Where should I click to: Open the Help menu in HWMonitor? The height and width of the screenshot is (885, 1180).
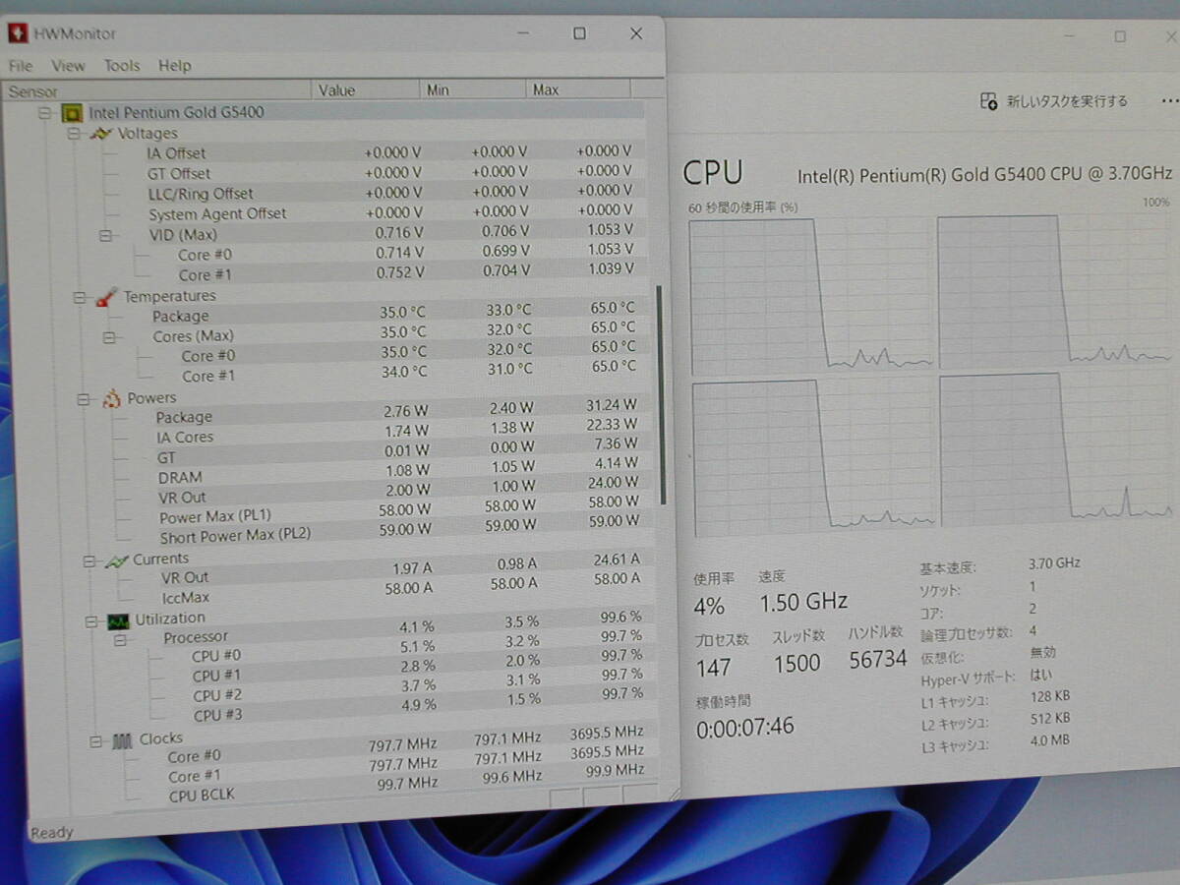tap(175, 66)
